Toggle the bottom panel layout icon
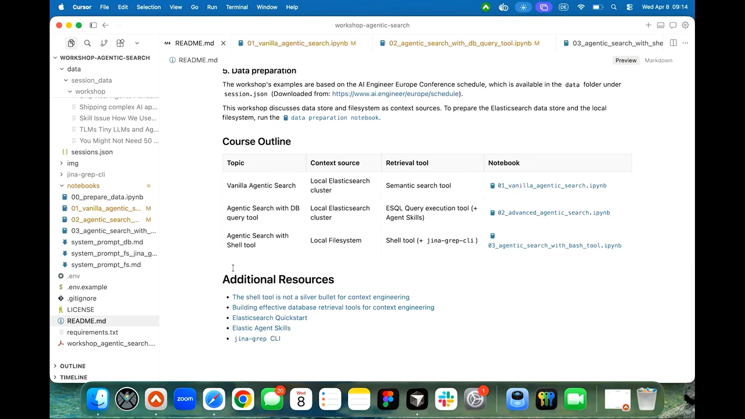The image size is (745, 419). (x=661, y=25)
